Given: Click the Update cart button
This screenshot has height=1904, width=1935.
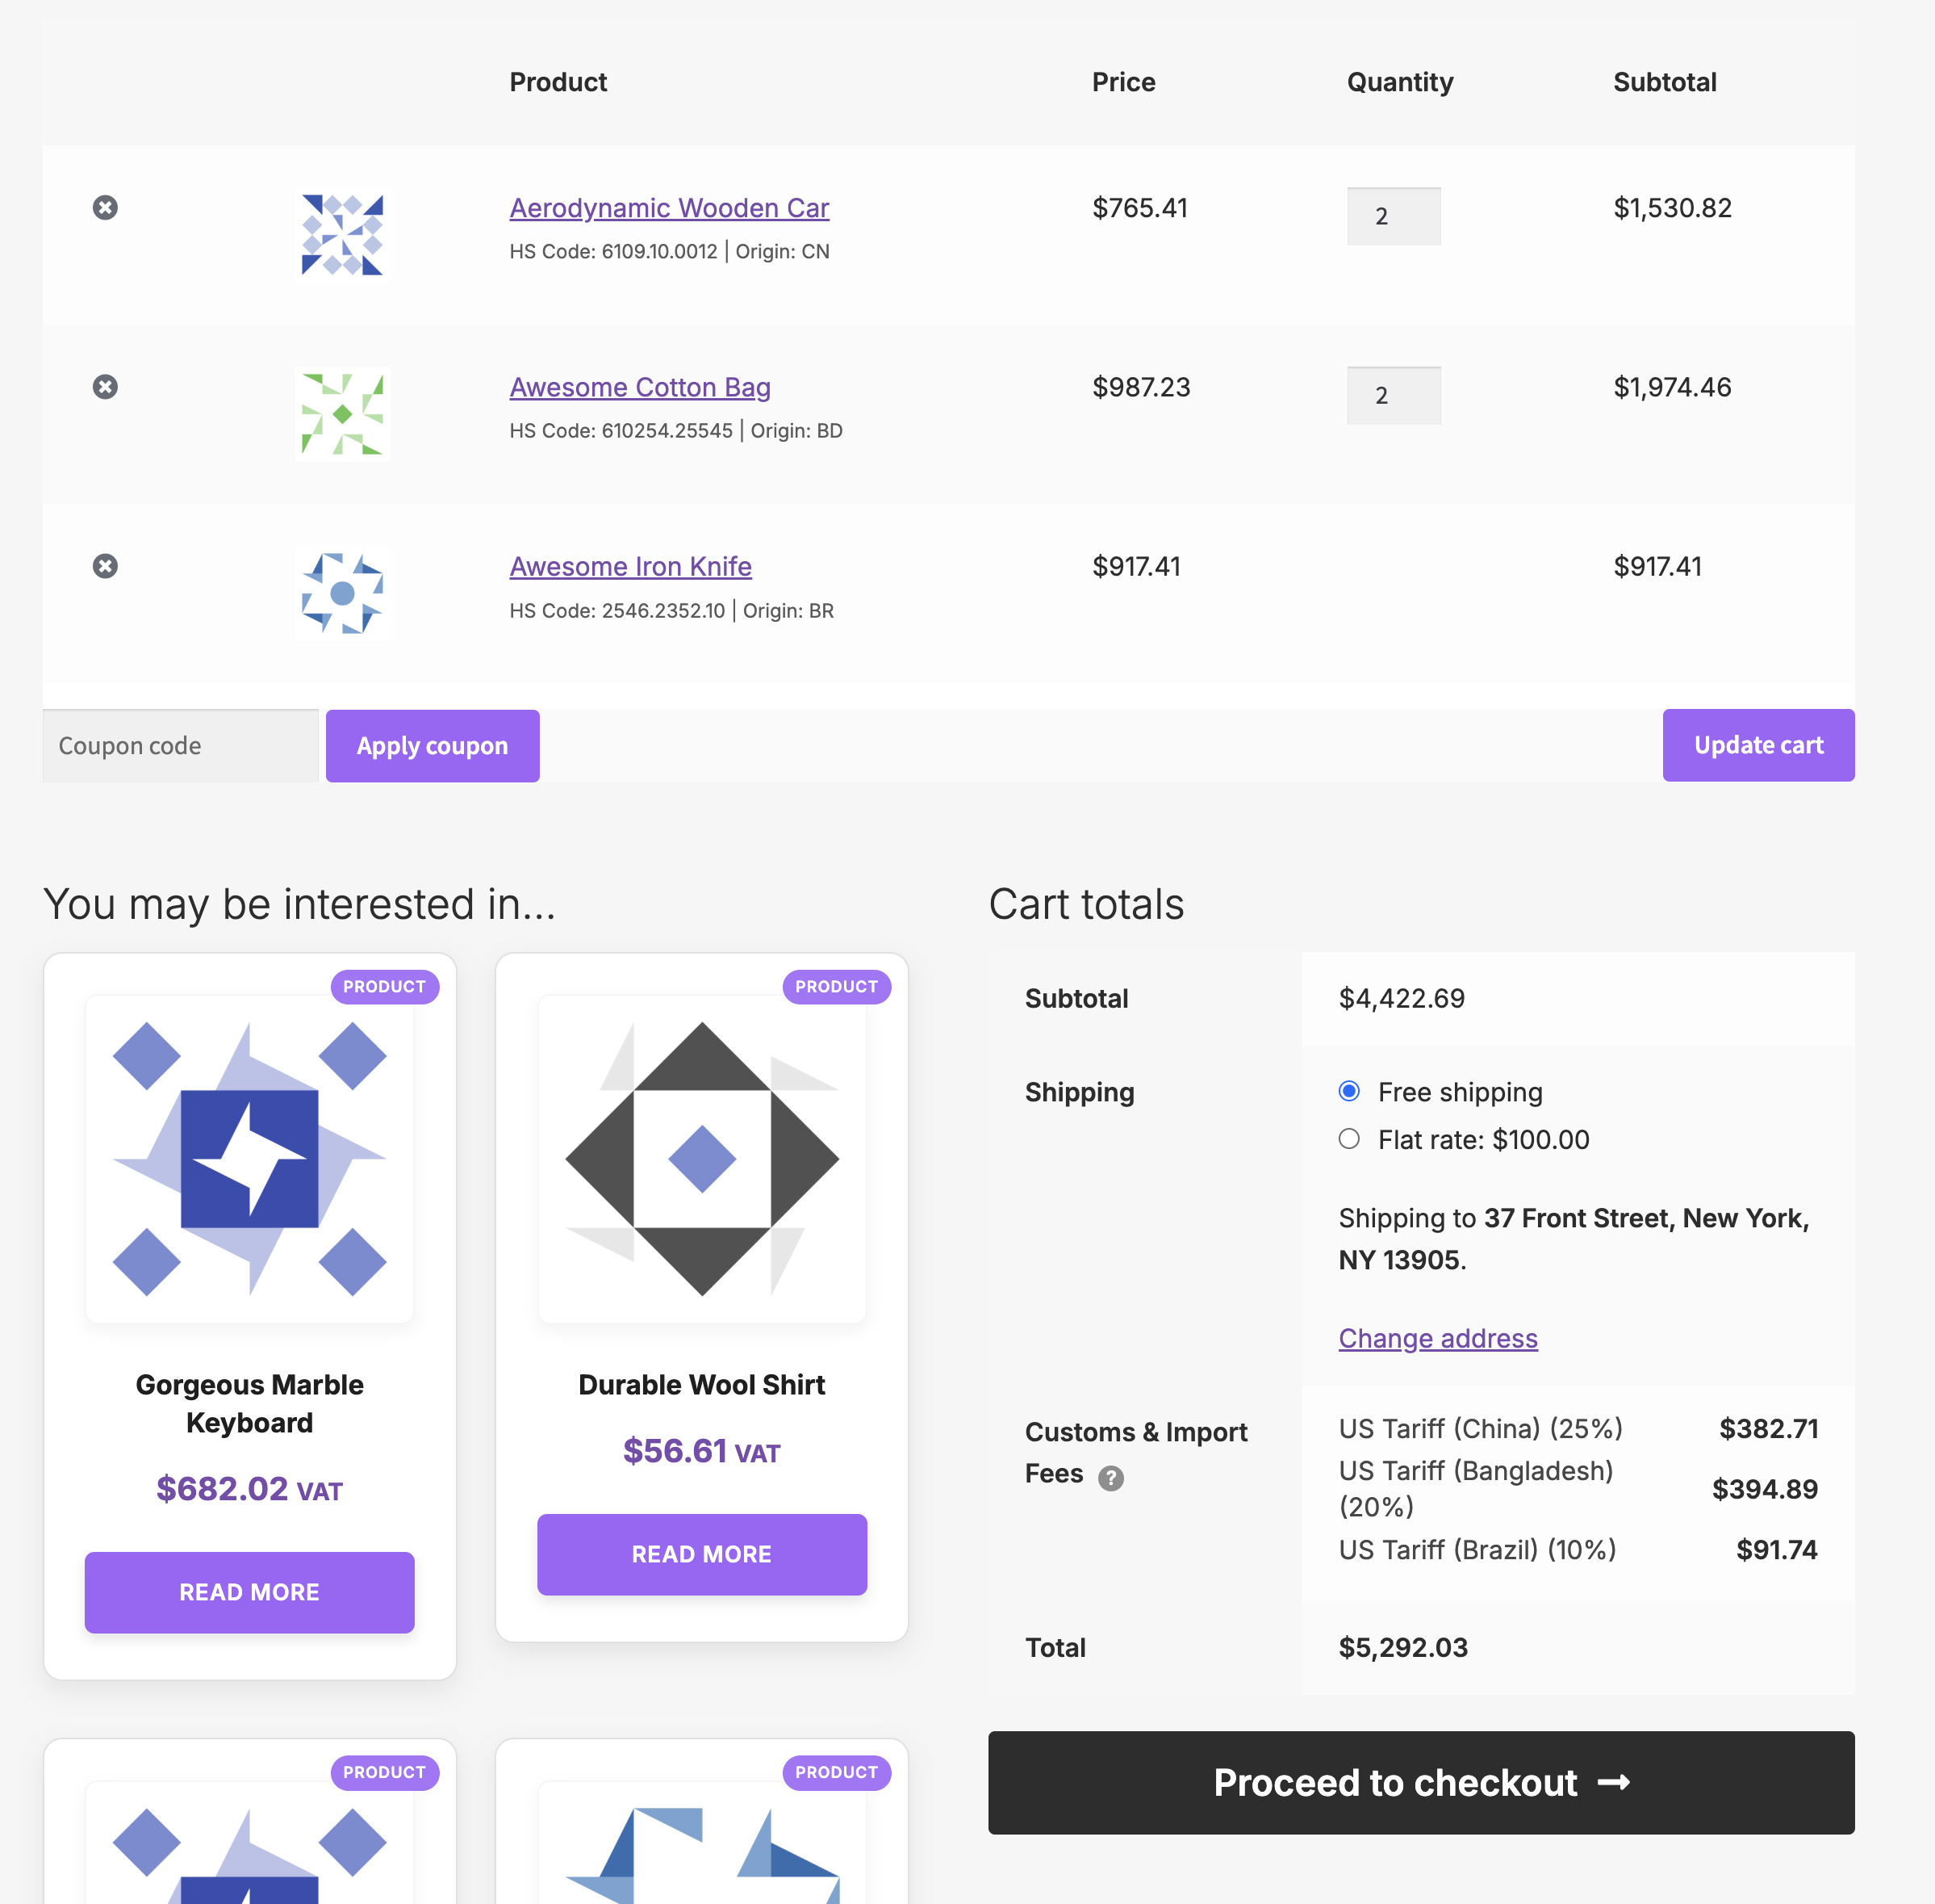Looking at the screenshot, I should pyautogui.click(x=1758, y=745).
